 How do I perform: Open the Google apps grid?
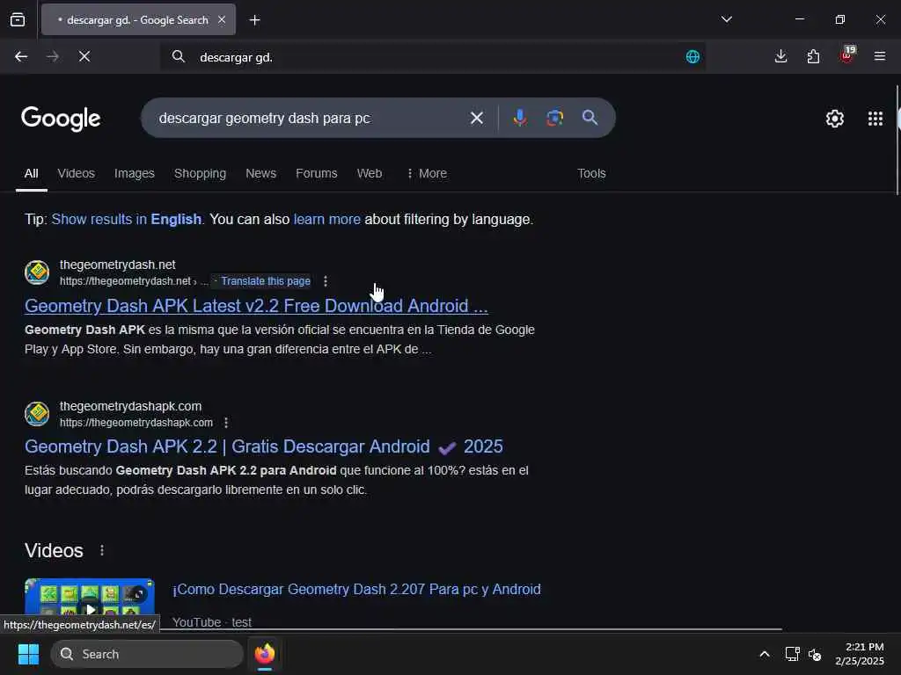(x=875, y=119)
